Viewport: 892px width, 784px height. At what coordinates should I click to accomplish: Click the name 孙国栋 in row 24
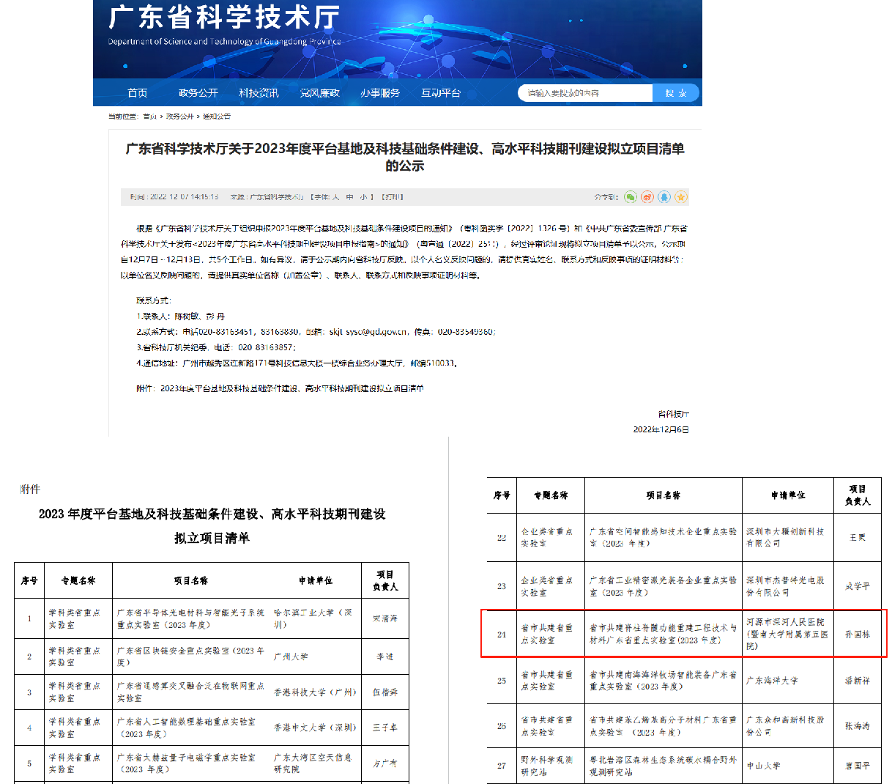coord(858,635)
